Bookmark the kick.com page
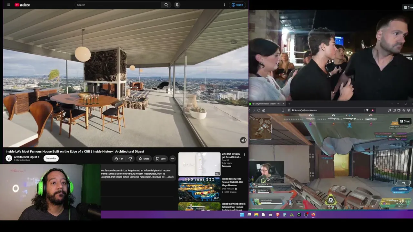Viewport: 413px width, 232px height. (283, 110)
